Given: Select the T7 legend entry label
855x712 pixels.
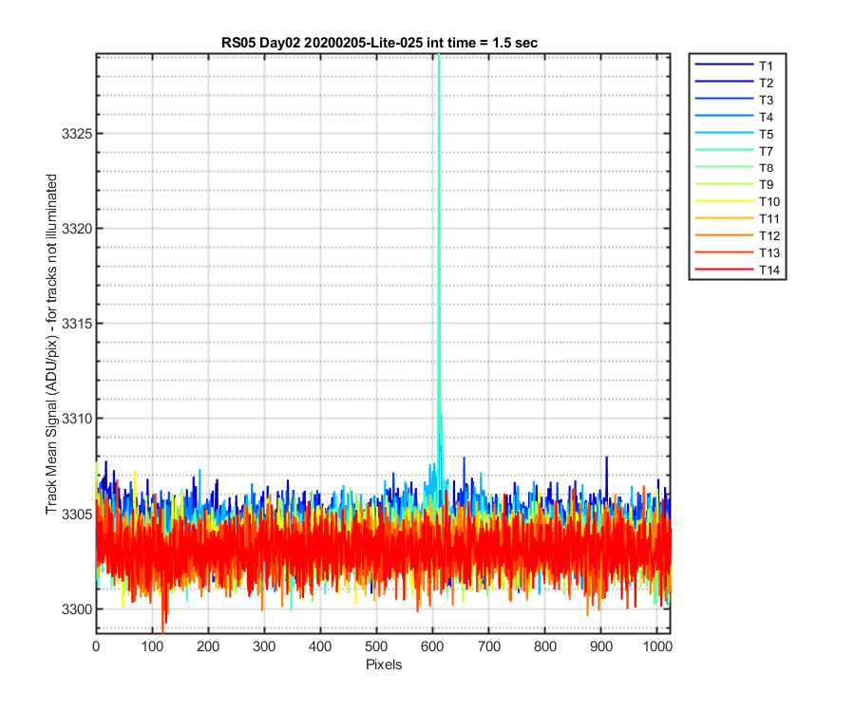Looking at the screenshot, I should tap(766, 152).
